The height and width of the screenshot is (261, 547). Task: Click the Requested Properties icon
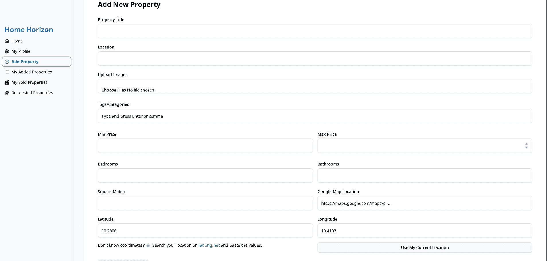pos(7,93)
